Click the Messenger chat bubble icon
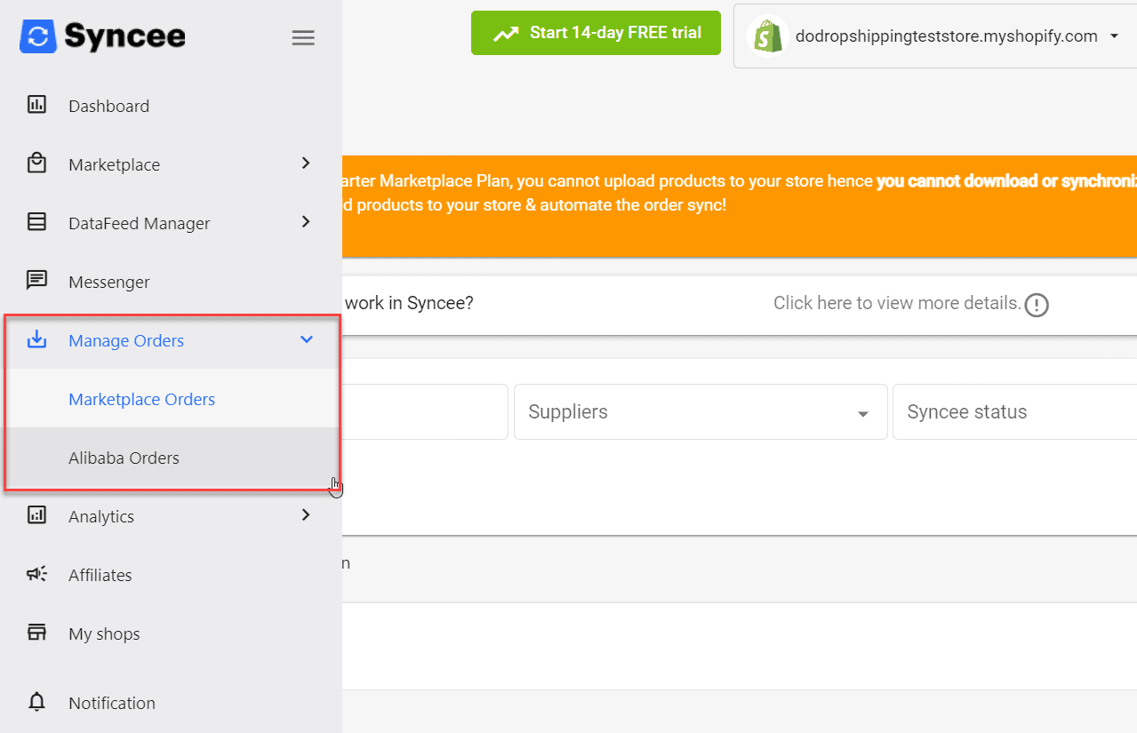Screen dimensions: 1137x733 pos(36,281)
